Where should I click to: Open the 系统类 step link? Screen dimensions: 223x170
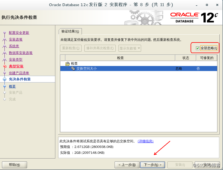14,46
